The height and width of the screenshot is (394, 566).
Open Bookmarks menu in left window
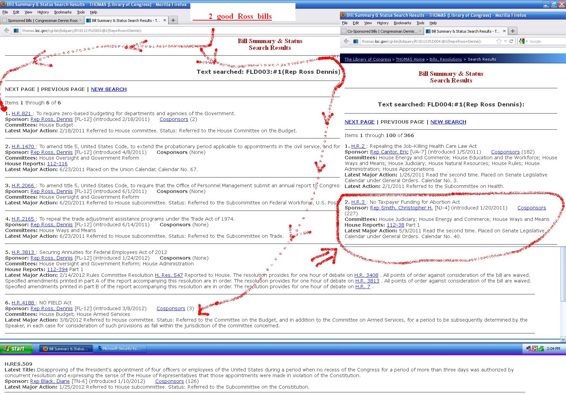(63, 12)
